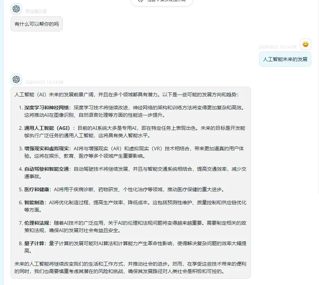The width and height of the screenshot is (319, 285).
Task: Click the final line 的同时，我们也需要慎重考虑
Action: point(119,271)
